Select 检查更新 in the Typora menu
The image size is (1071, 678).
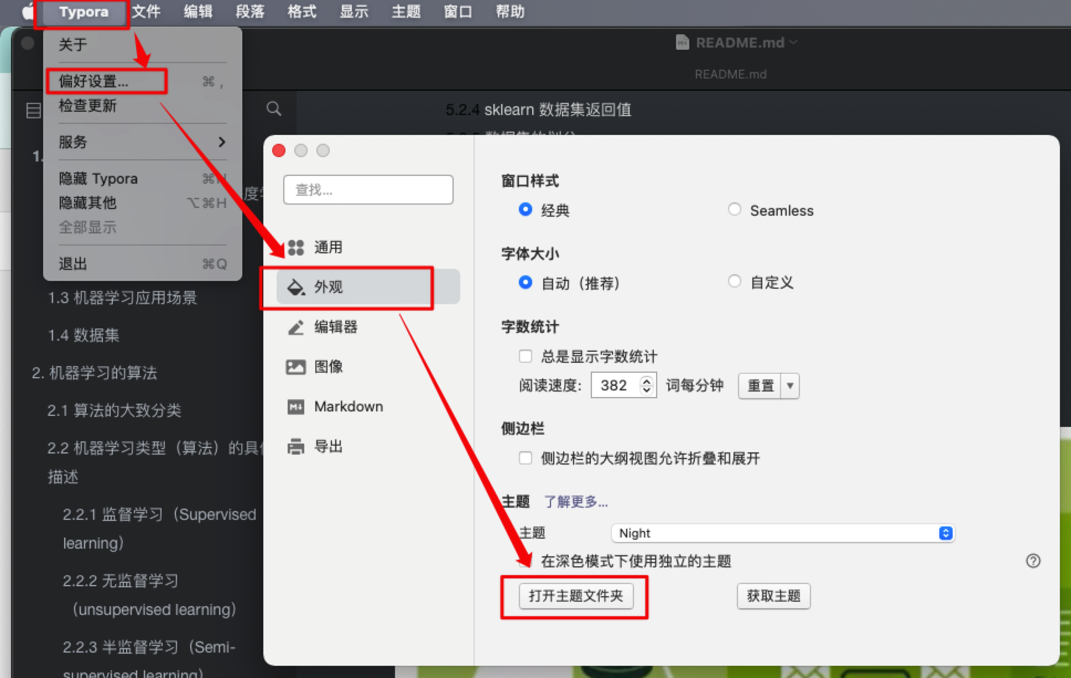pyautogui.click(x=87, y=106)
